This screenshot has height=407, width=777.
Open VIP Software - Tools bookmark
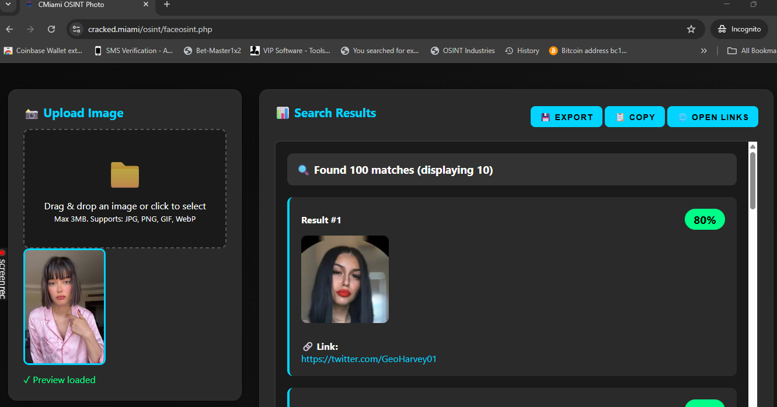click(290, 51)
